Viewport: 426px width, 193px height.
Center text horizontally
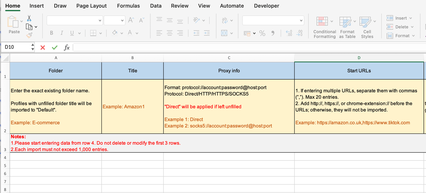(x=170, y=33)
